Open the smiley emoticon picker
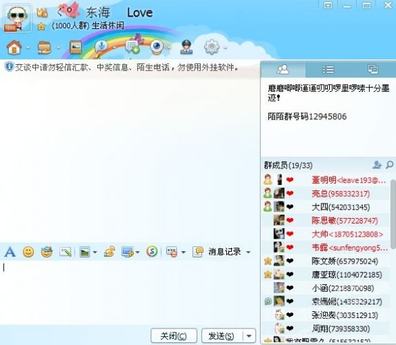The height and width of the screenshot is (345, 396). point(28,252)
